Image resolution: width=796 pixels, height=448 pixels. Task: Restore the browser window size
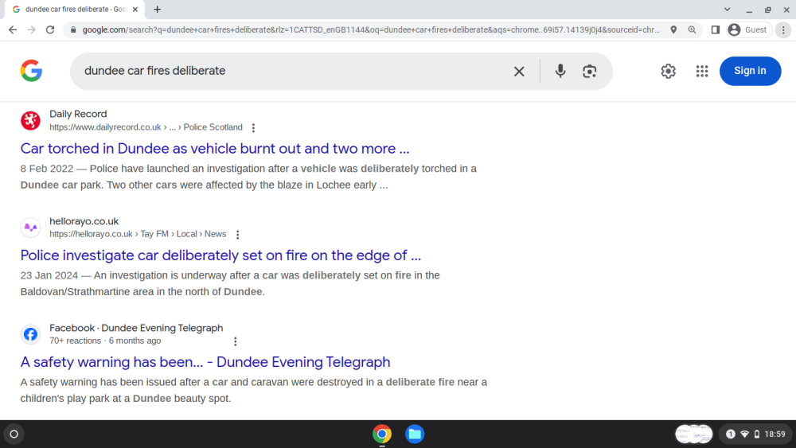(767, 9)
